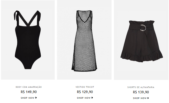The height and width of the screenshot is (103, 169).
Task: Select the R$ 149,90 price
Action: [29, 92]
